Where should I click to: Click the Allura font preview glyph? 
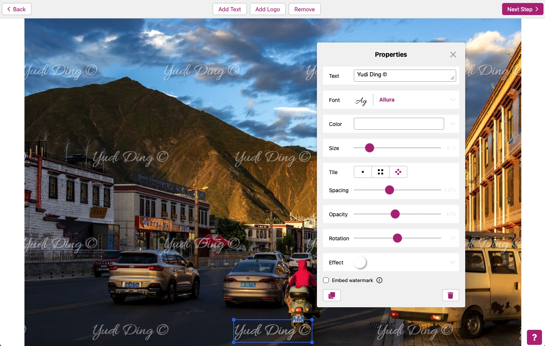[361, 100]
